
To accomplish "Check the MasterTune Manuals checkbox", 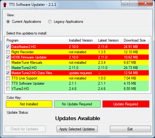I will click(x=8, y=63).
